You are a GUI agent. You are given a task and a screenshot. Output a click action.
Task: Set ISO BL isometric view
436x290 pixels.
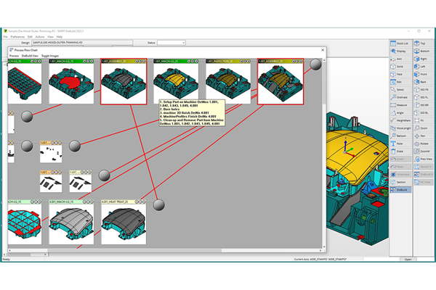tap(424, 113)
